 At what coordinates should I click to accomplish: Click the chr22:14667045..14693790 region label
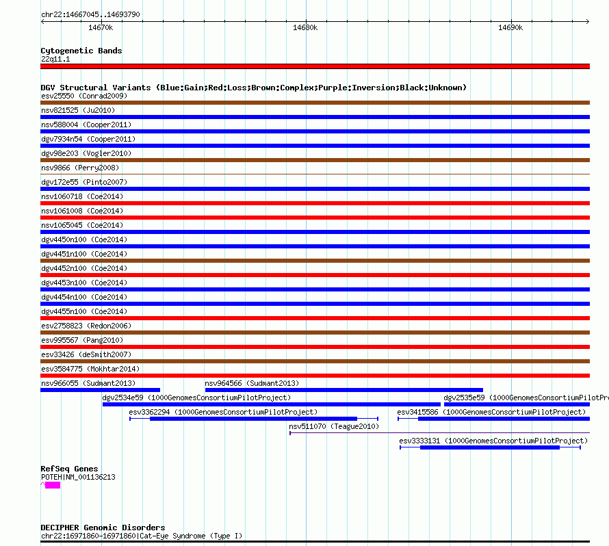(90, 14)
